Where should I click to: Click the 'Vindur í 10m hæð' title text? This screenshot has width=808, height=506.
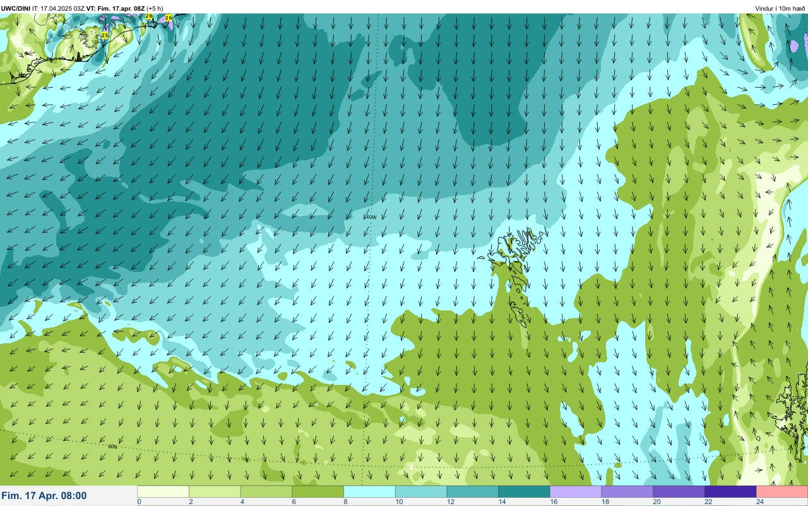[780, 8]
